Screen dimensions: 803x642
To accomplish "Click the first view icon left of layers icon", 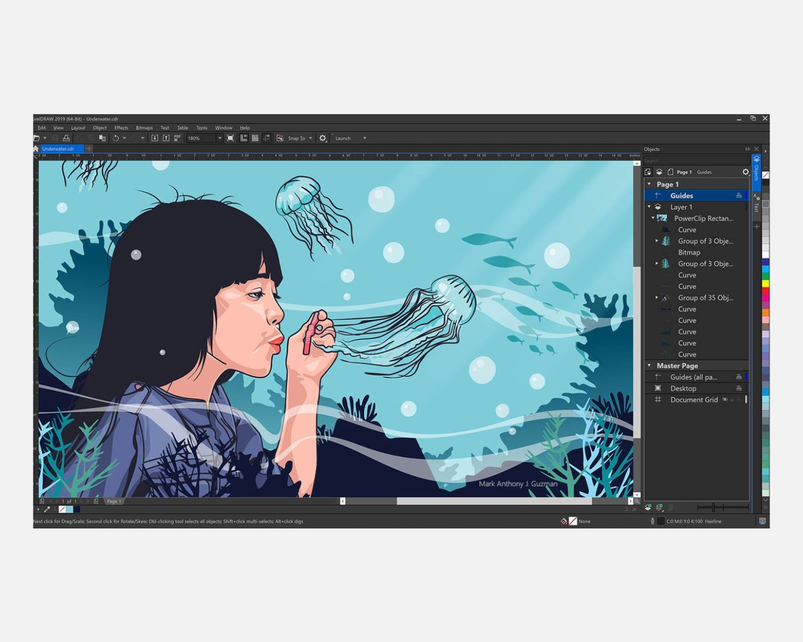I will (x=648, y=172).
